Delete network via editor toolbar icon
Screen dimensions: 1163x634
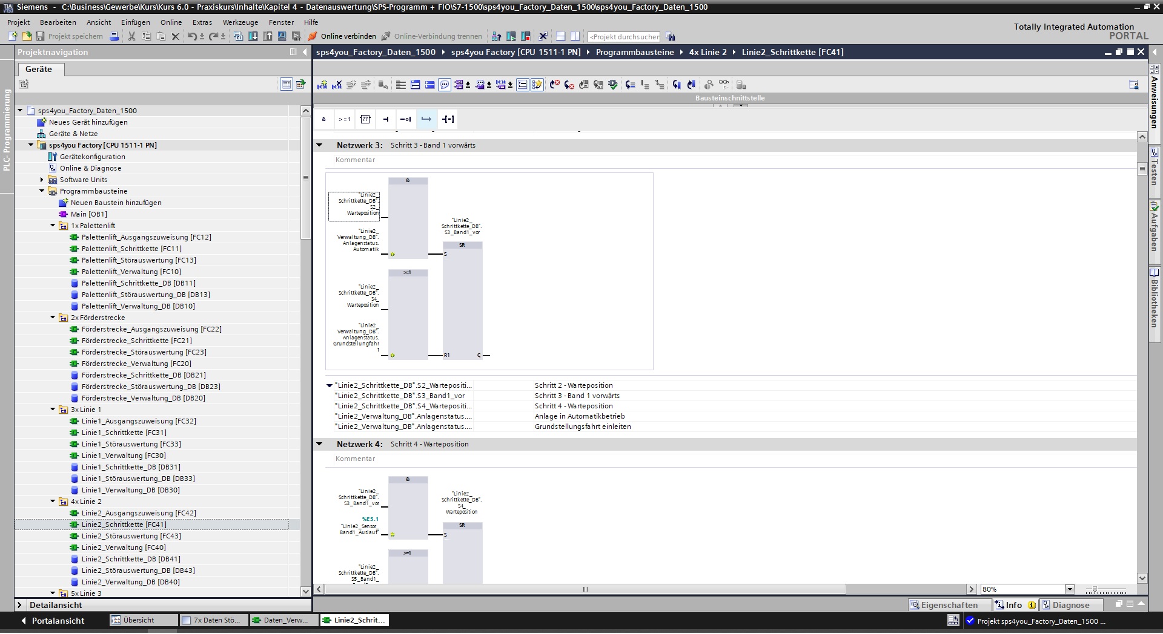coord(337,85)
